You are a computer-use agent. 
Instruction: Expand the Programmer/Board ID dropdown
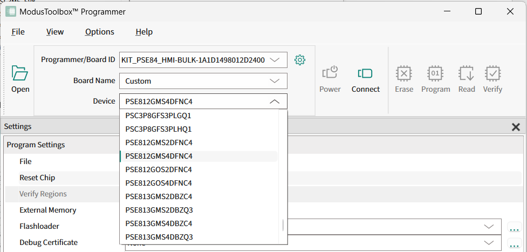tap(275, 60)
